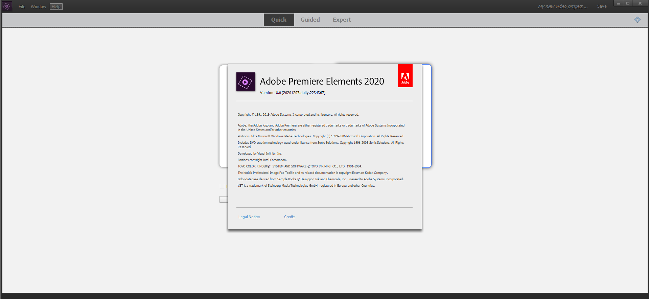Click the Kodak Professional Image Pac Toolkit line
The height and width of the screenshot is (299, 649).
tap(312, 173)
